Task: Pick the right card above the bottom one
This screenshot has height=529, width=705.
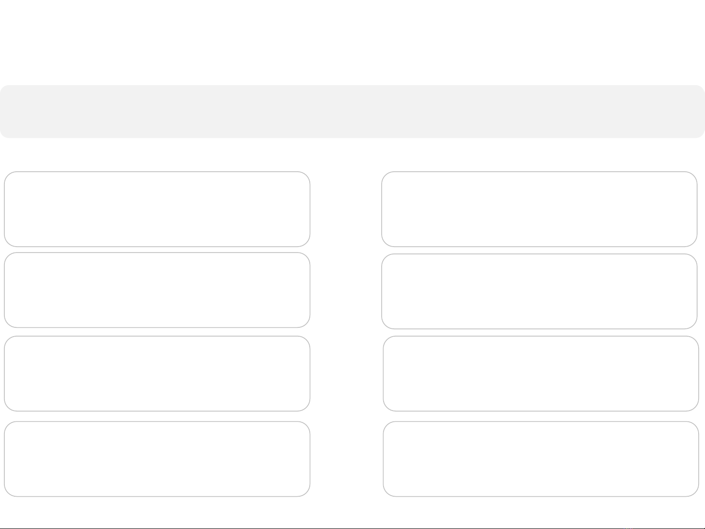Action: (x=541, y=373)
